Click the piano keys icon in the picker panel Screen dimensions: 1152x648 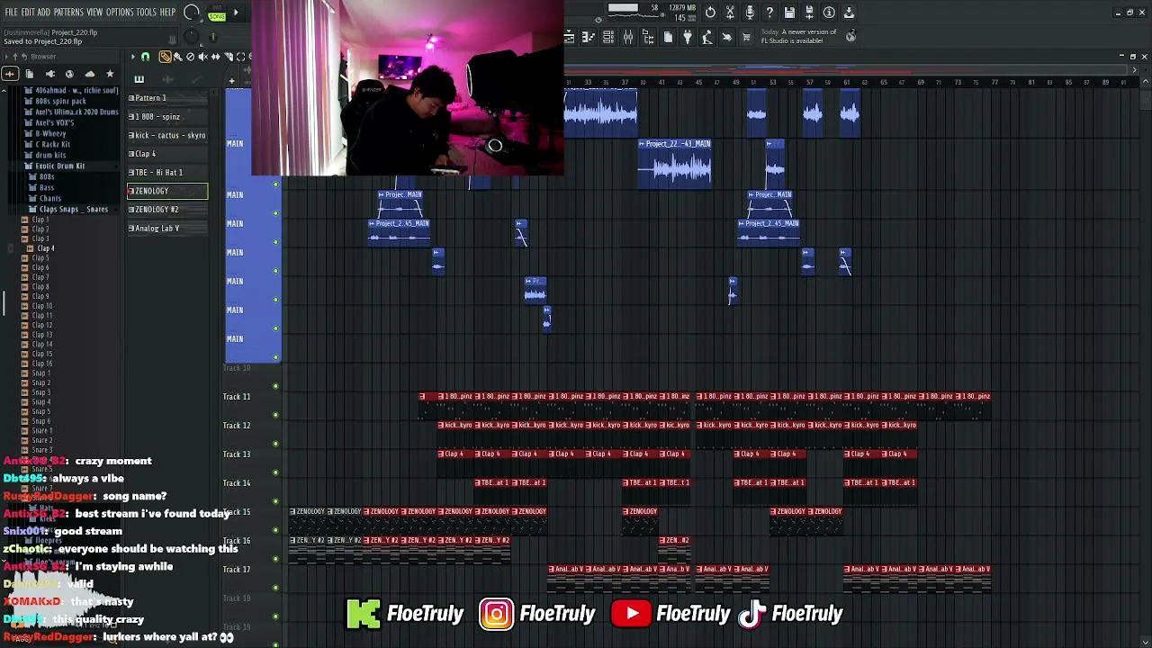click(139, 79)
